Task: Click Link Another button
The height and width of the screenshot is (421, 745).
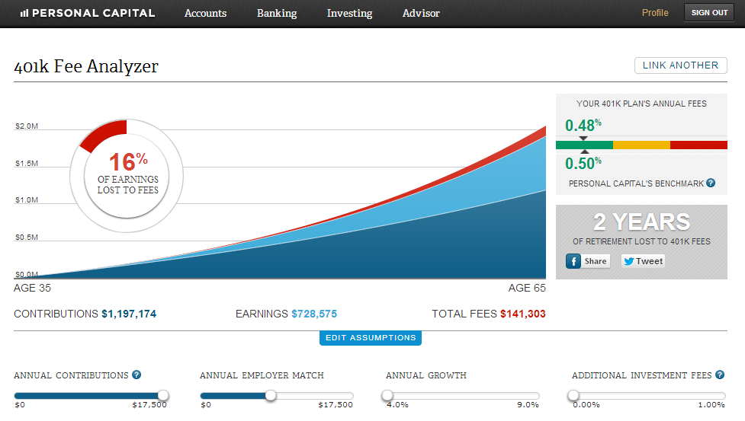Action: (680, 65)
